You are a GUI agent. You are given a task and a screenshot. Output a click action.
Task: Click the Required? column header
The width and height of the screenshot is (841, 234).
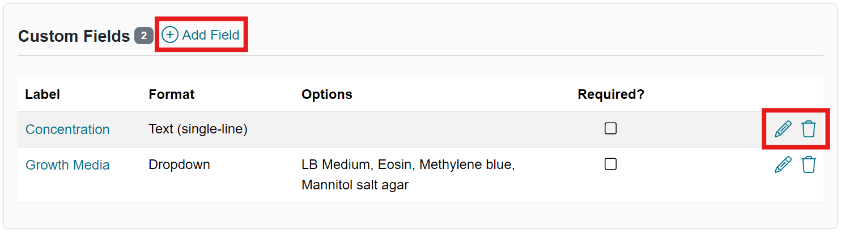(611, 94)
